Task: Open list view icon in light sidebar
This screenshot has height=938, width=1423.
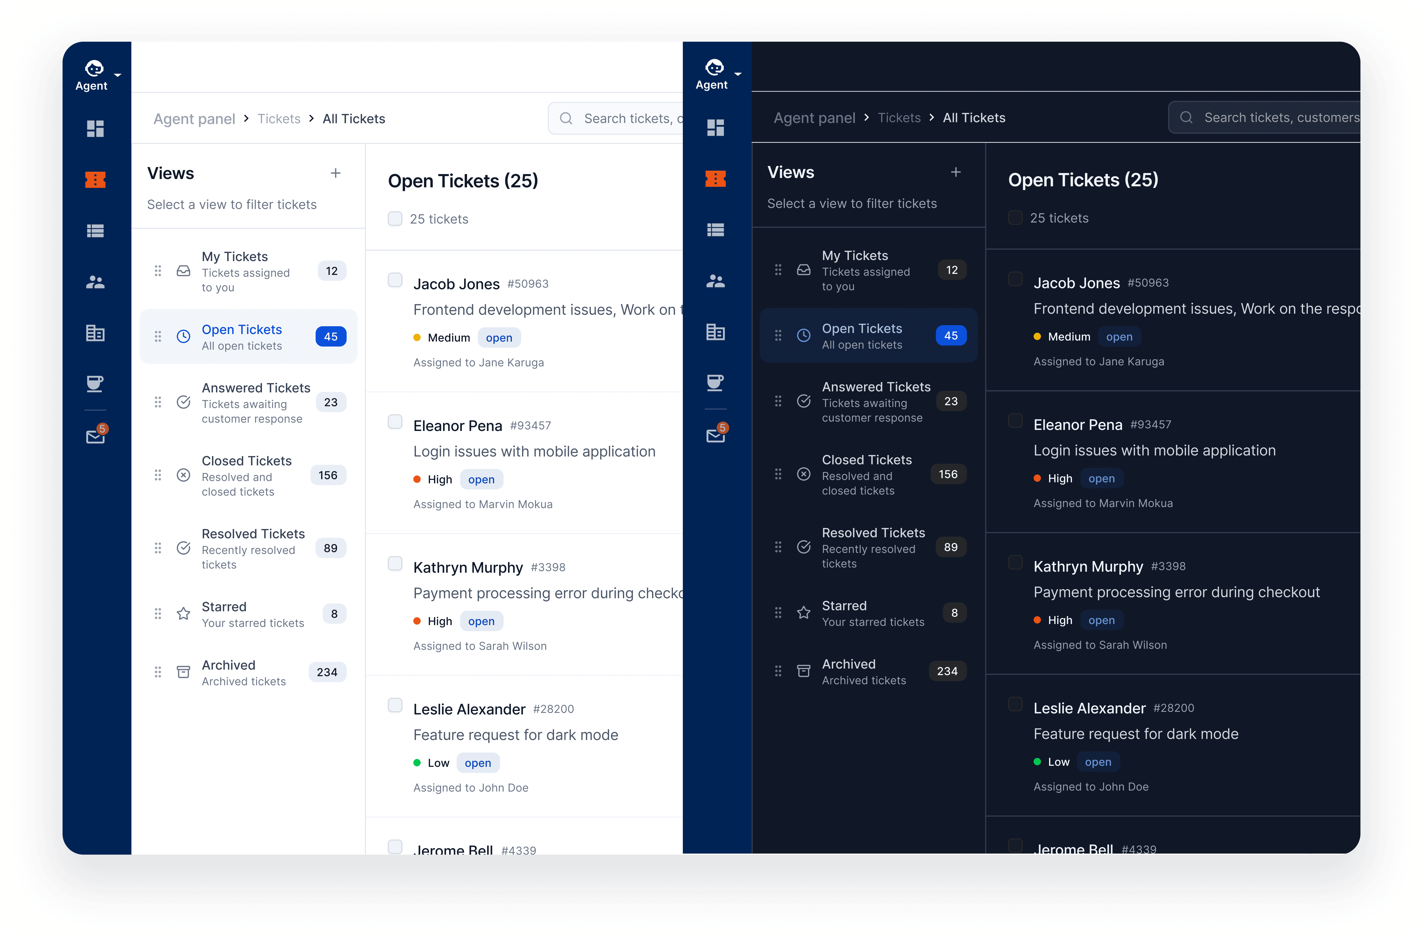Action: [x=95, y=231]
